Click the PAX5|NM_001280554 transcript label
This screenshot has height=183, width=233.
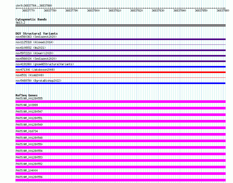(x=29, y=151)
